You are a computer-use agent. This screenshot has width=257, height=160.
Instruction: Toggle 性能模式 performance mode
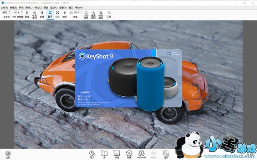[34, 15]
